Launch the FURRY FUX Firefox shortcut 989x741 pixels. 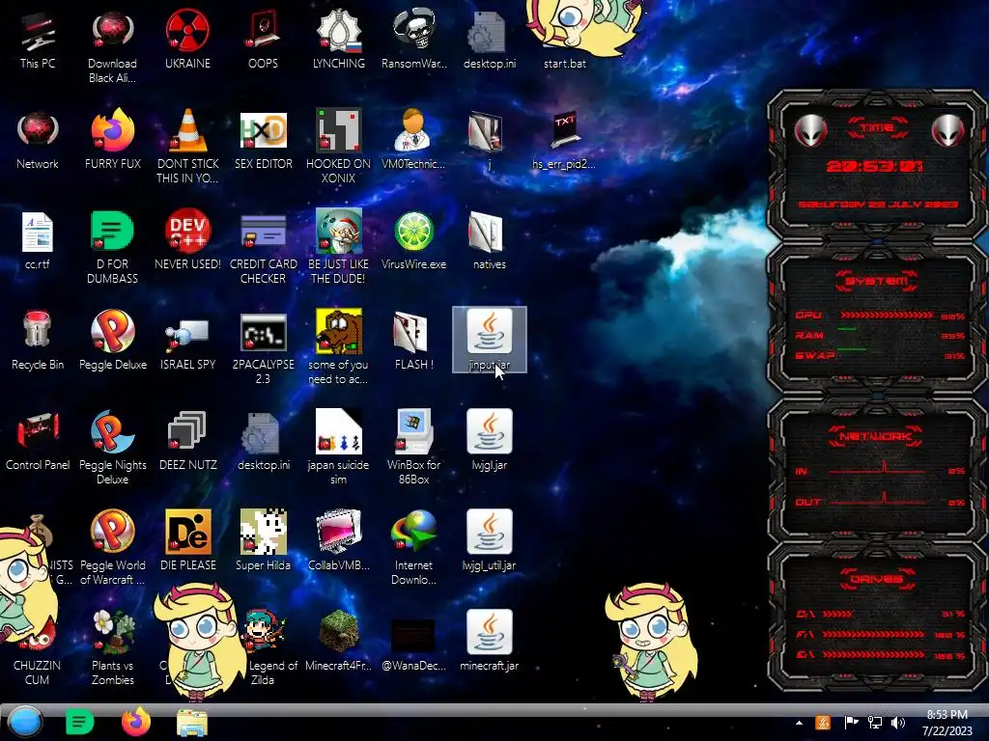coord(112,140)
